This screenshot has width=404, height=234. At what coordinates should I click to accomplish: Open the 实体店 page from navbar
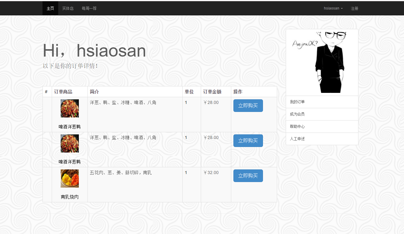(x=68, y=8)
